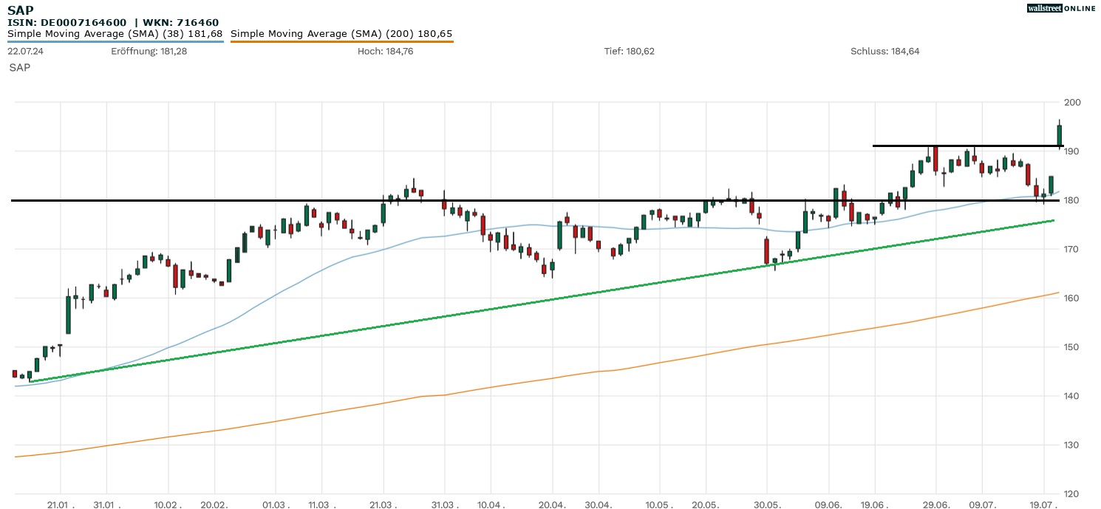Click the small SAP series label below the date
The width and height of the screenshot is (1101, 509).
[20, 67]
